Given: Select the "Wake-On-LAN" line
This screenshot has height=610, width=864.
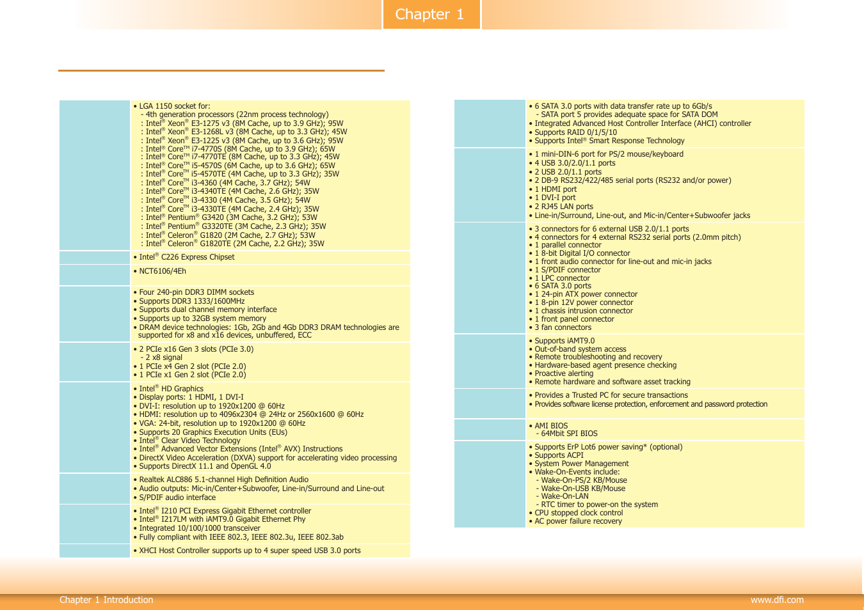Looking at the screenshot, I should (563, 496).
